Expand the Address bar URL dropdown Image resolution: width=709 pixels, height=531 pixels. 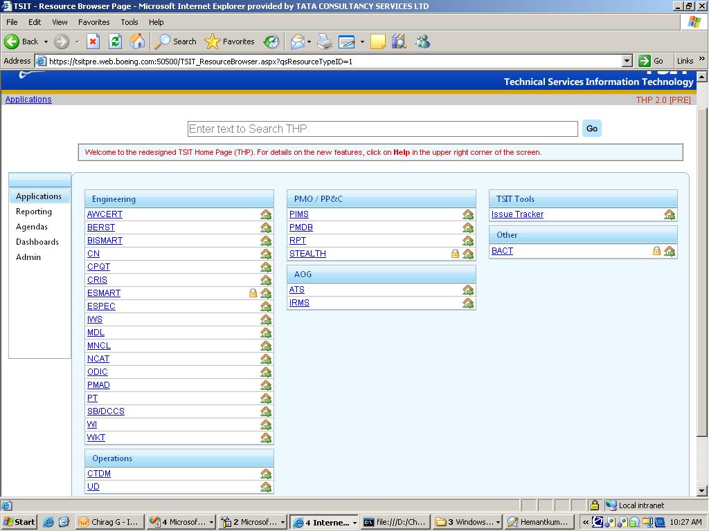click(627, 61)
